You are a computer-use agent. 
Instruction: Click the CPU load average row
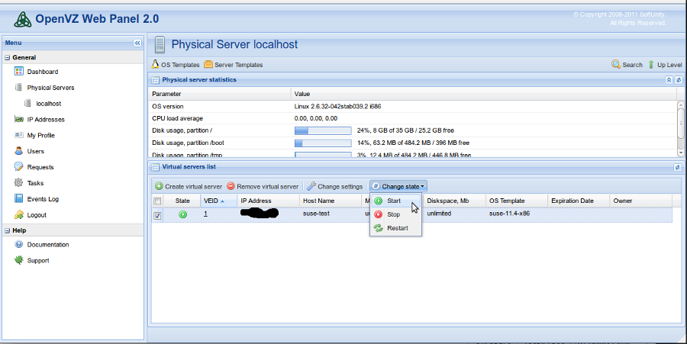pyautogui.click(x=413, y=118)
